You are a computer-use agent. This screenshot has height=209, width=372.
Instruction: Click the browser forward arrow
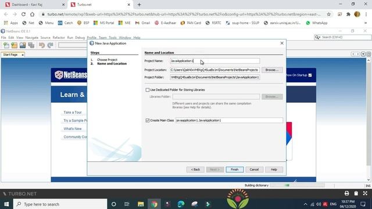(x=15, y=14)
